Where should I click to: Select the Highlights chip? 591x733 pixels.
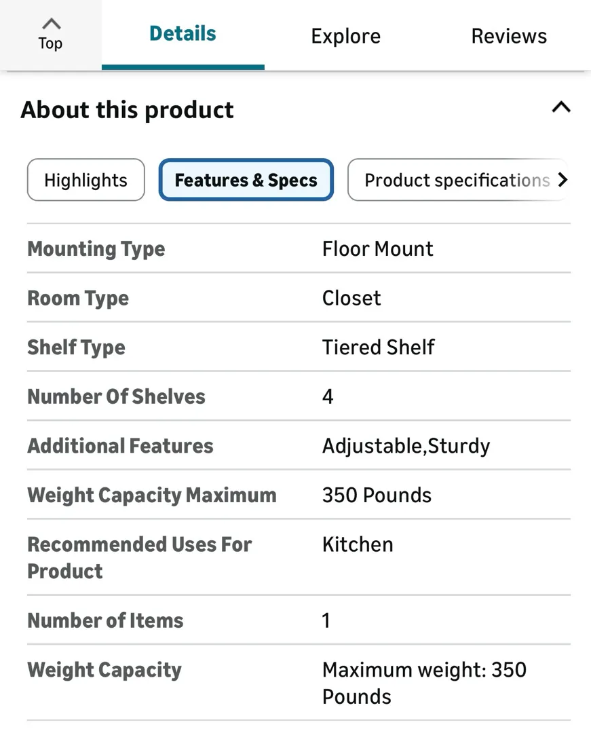(x=85, y=180)
